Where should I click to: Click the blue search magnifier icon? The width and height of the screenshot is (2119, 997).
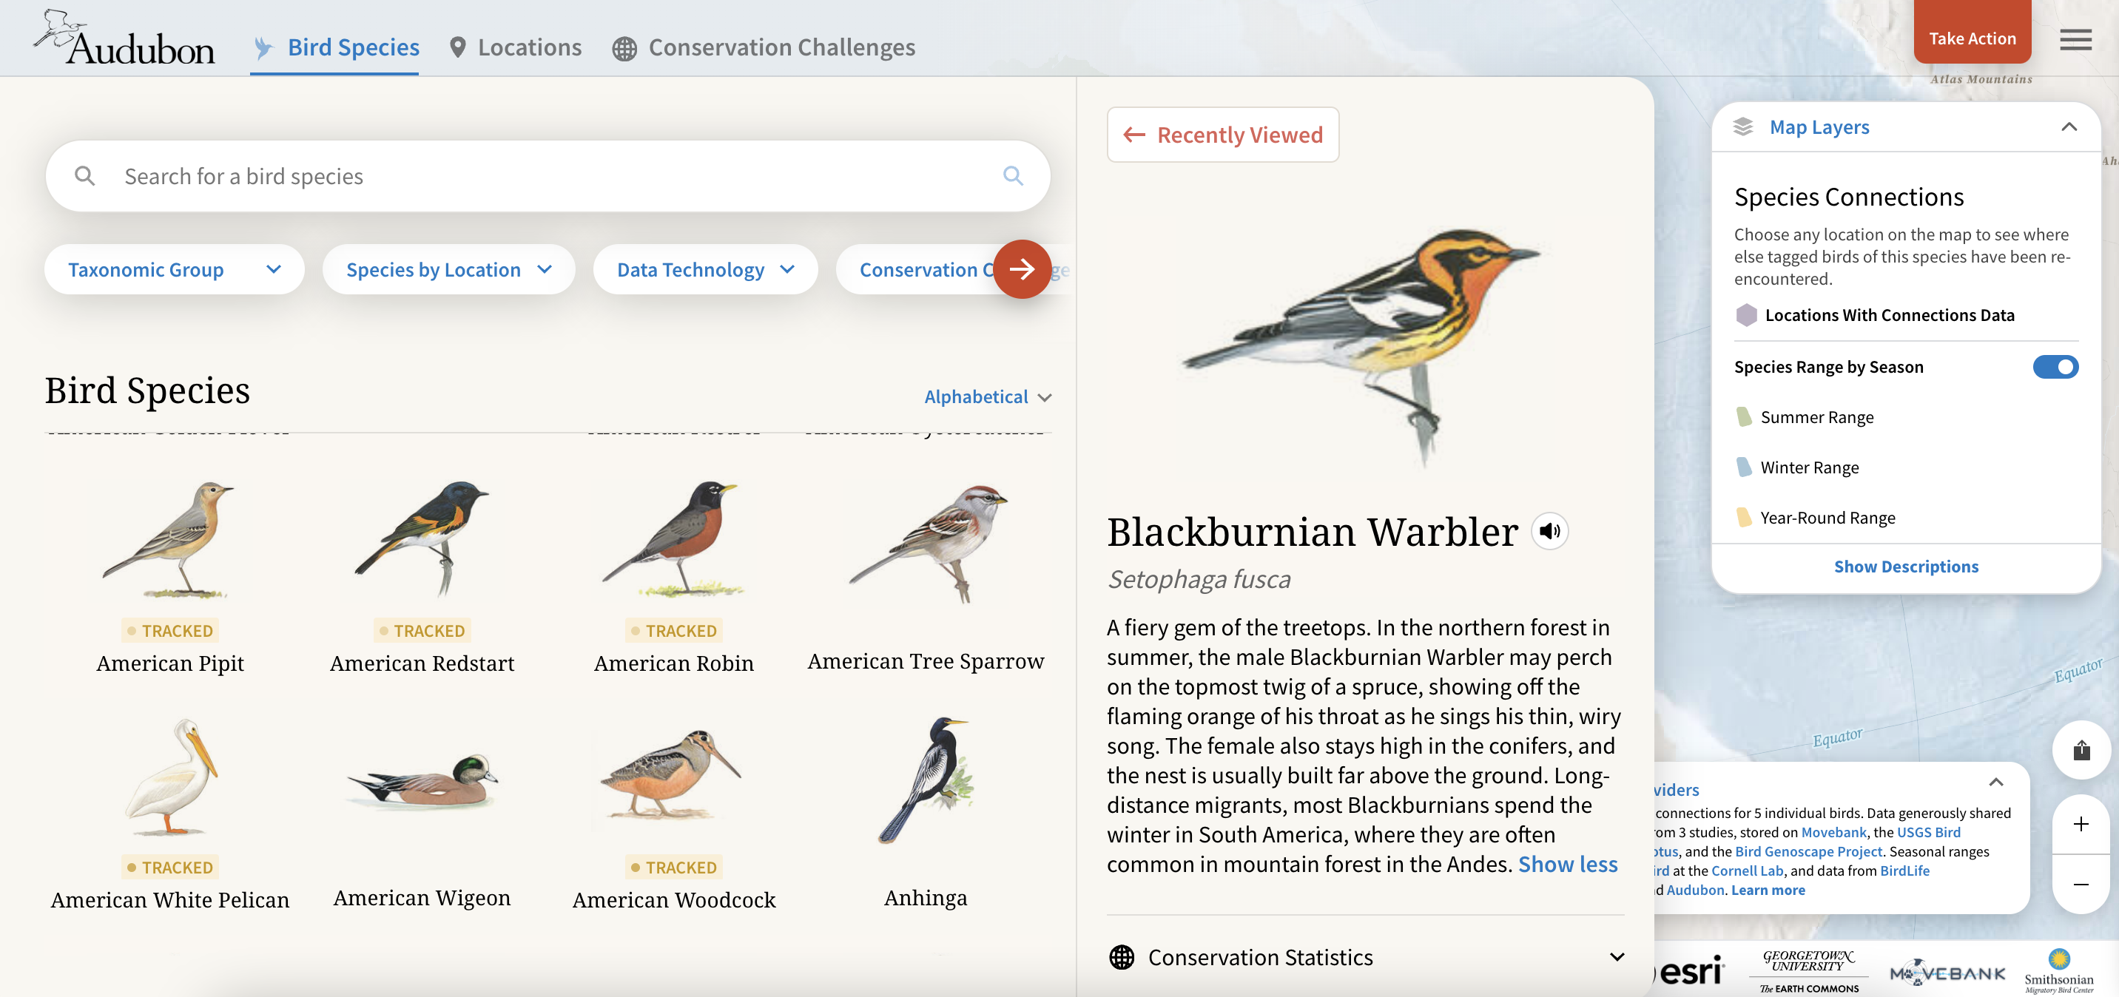pos(1013,176)
